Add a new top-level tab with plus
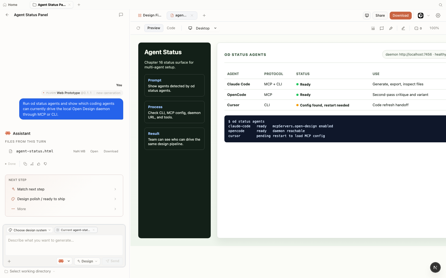The height and width of the screenshot is (278, 446). click(x=79, y=5)
